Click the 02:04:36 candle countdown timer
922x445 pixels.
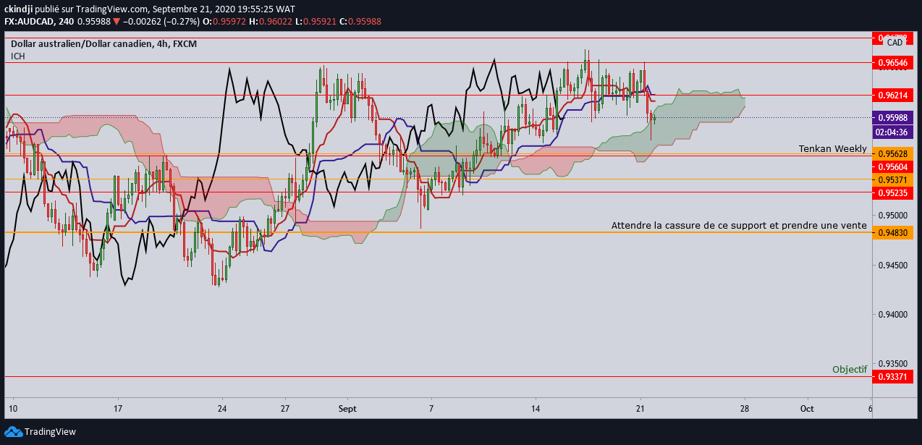point(894,132)
